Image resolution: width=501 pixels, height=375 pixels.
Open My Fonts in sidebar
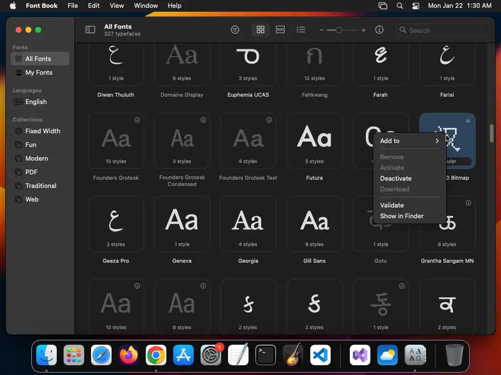point(40,72)
